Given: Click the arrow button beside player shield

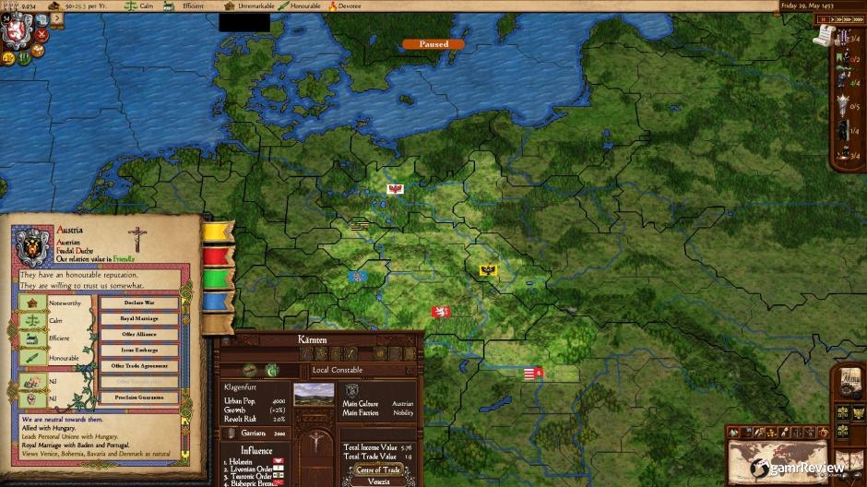Looking at the screenshot, I should [56, 18].
